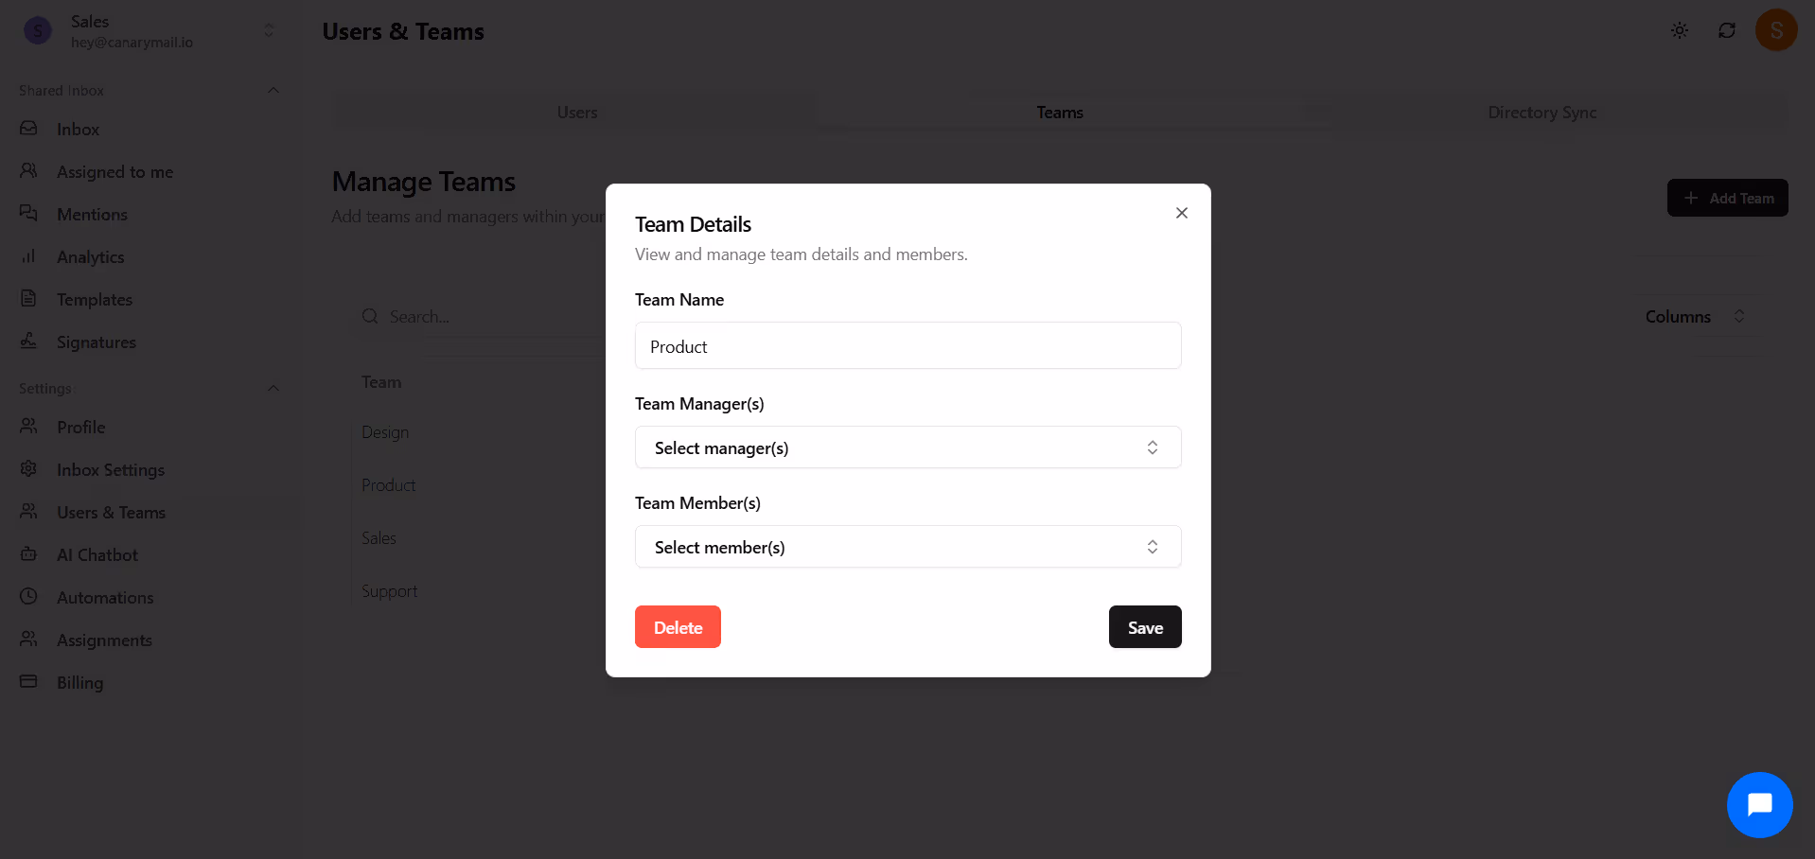Open the Columns dropdown
The width and height of the screenshot is (1815, 859).
pos(1694,317)
